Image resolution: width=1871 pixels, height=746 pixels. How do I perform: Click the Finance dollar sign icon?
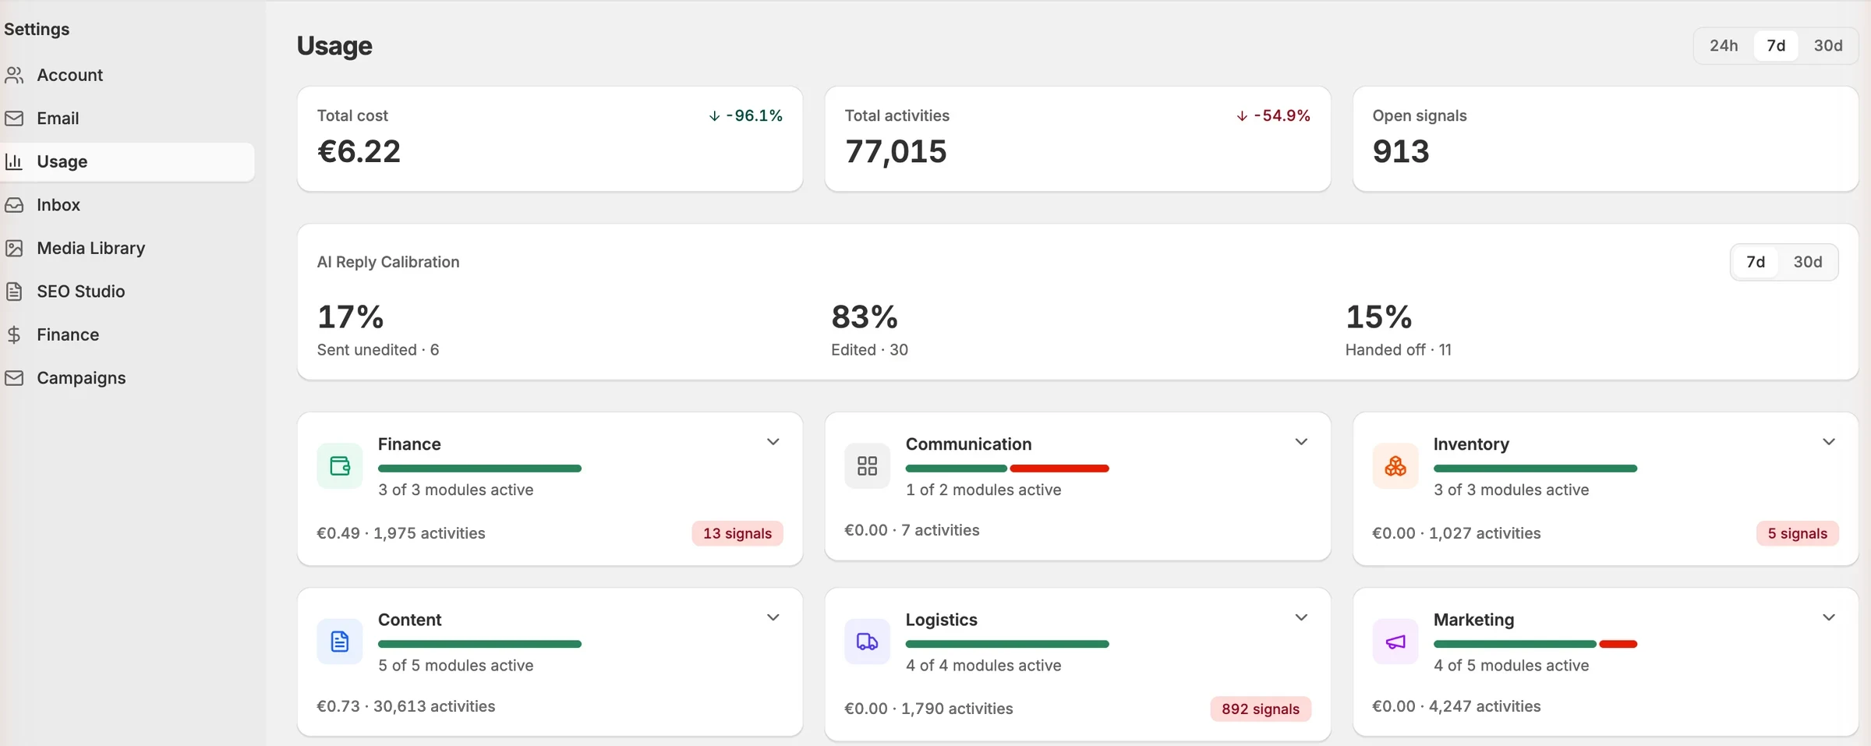click(14, 334)
